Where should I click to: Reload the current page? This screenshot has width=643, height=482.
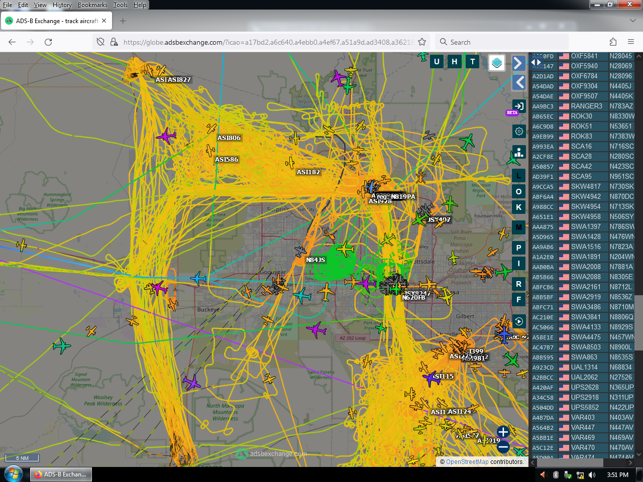tap(48, 42)
